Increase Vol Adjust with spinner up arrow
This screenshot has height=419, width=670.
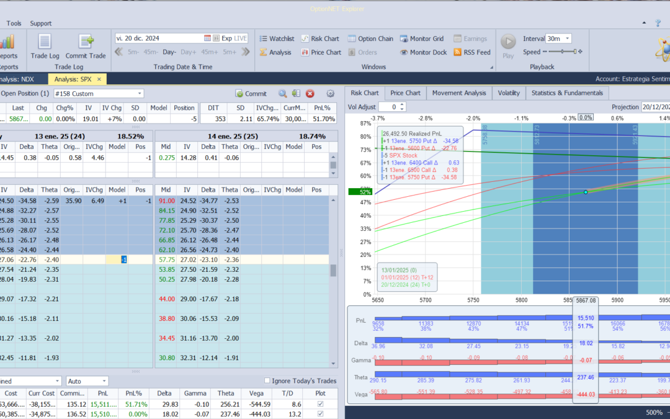pyautogui.click(x=402, y=104)
